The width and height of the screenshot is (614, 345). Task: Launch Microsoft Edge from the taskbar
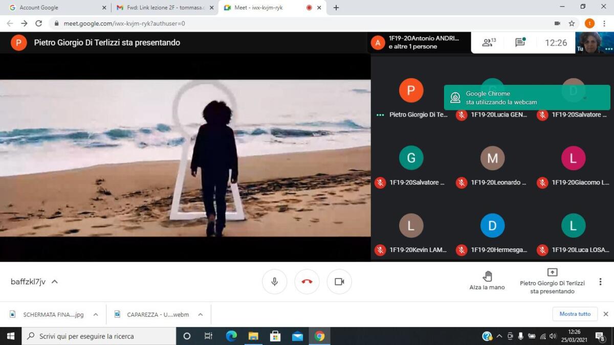(231, 336)
